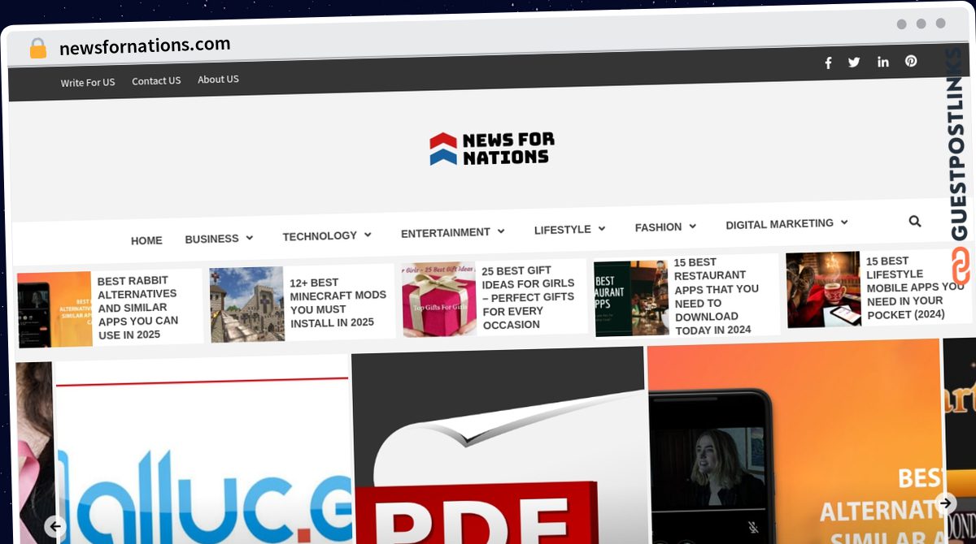Open the Minecraft castle thumbnail

click(x=246, y=304)
